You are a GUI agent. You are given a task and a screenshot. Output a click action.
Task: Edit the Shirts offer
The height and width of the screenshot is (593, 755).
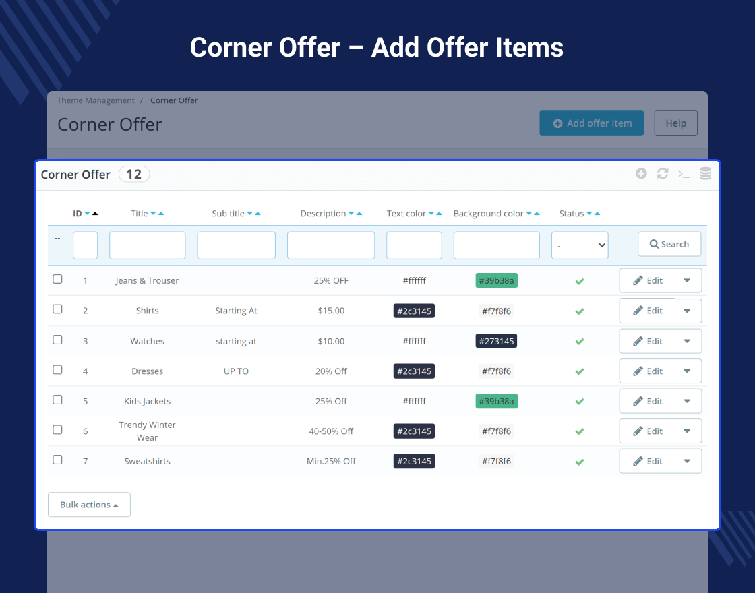[648, 311]
